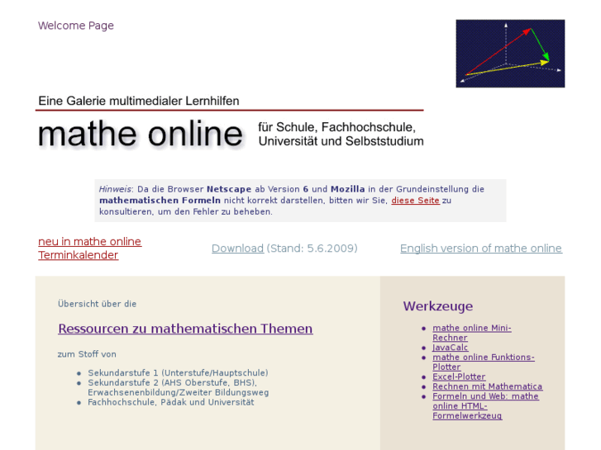
Task: Open Rechnen mit Mathematica link
Action: click(x=488, y=386)
